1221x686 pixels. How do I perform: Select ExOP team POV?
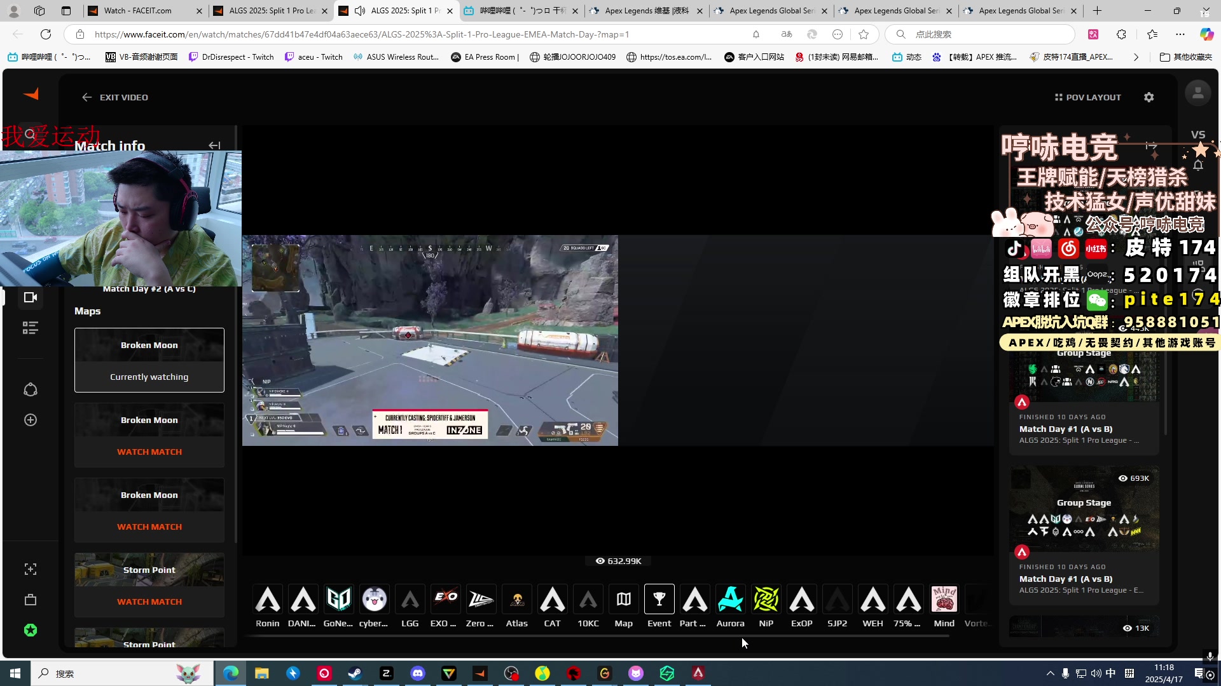point(802,606)
